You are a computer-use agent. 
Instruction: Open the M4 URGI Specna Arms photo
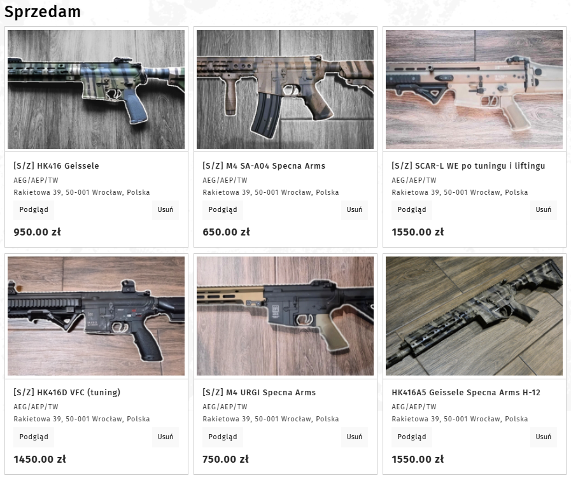[x=285, y=316]
